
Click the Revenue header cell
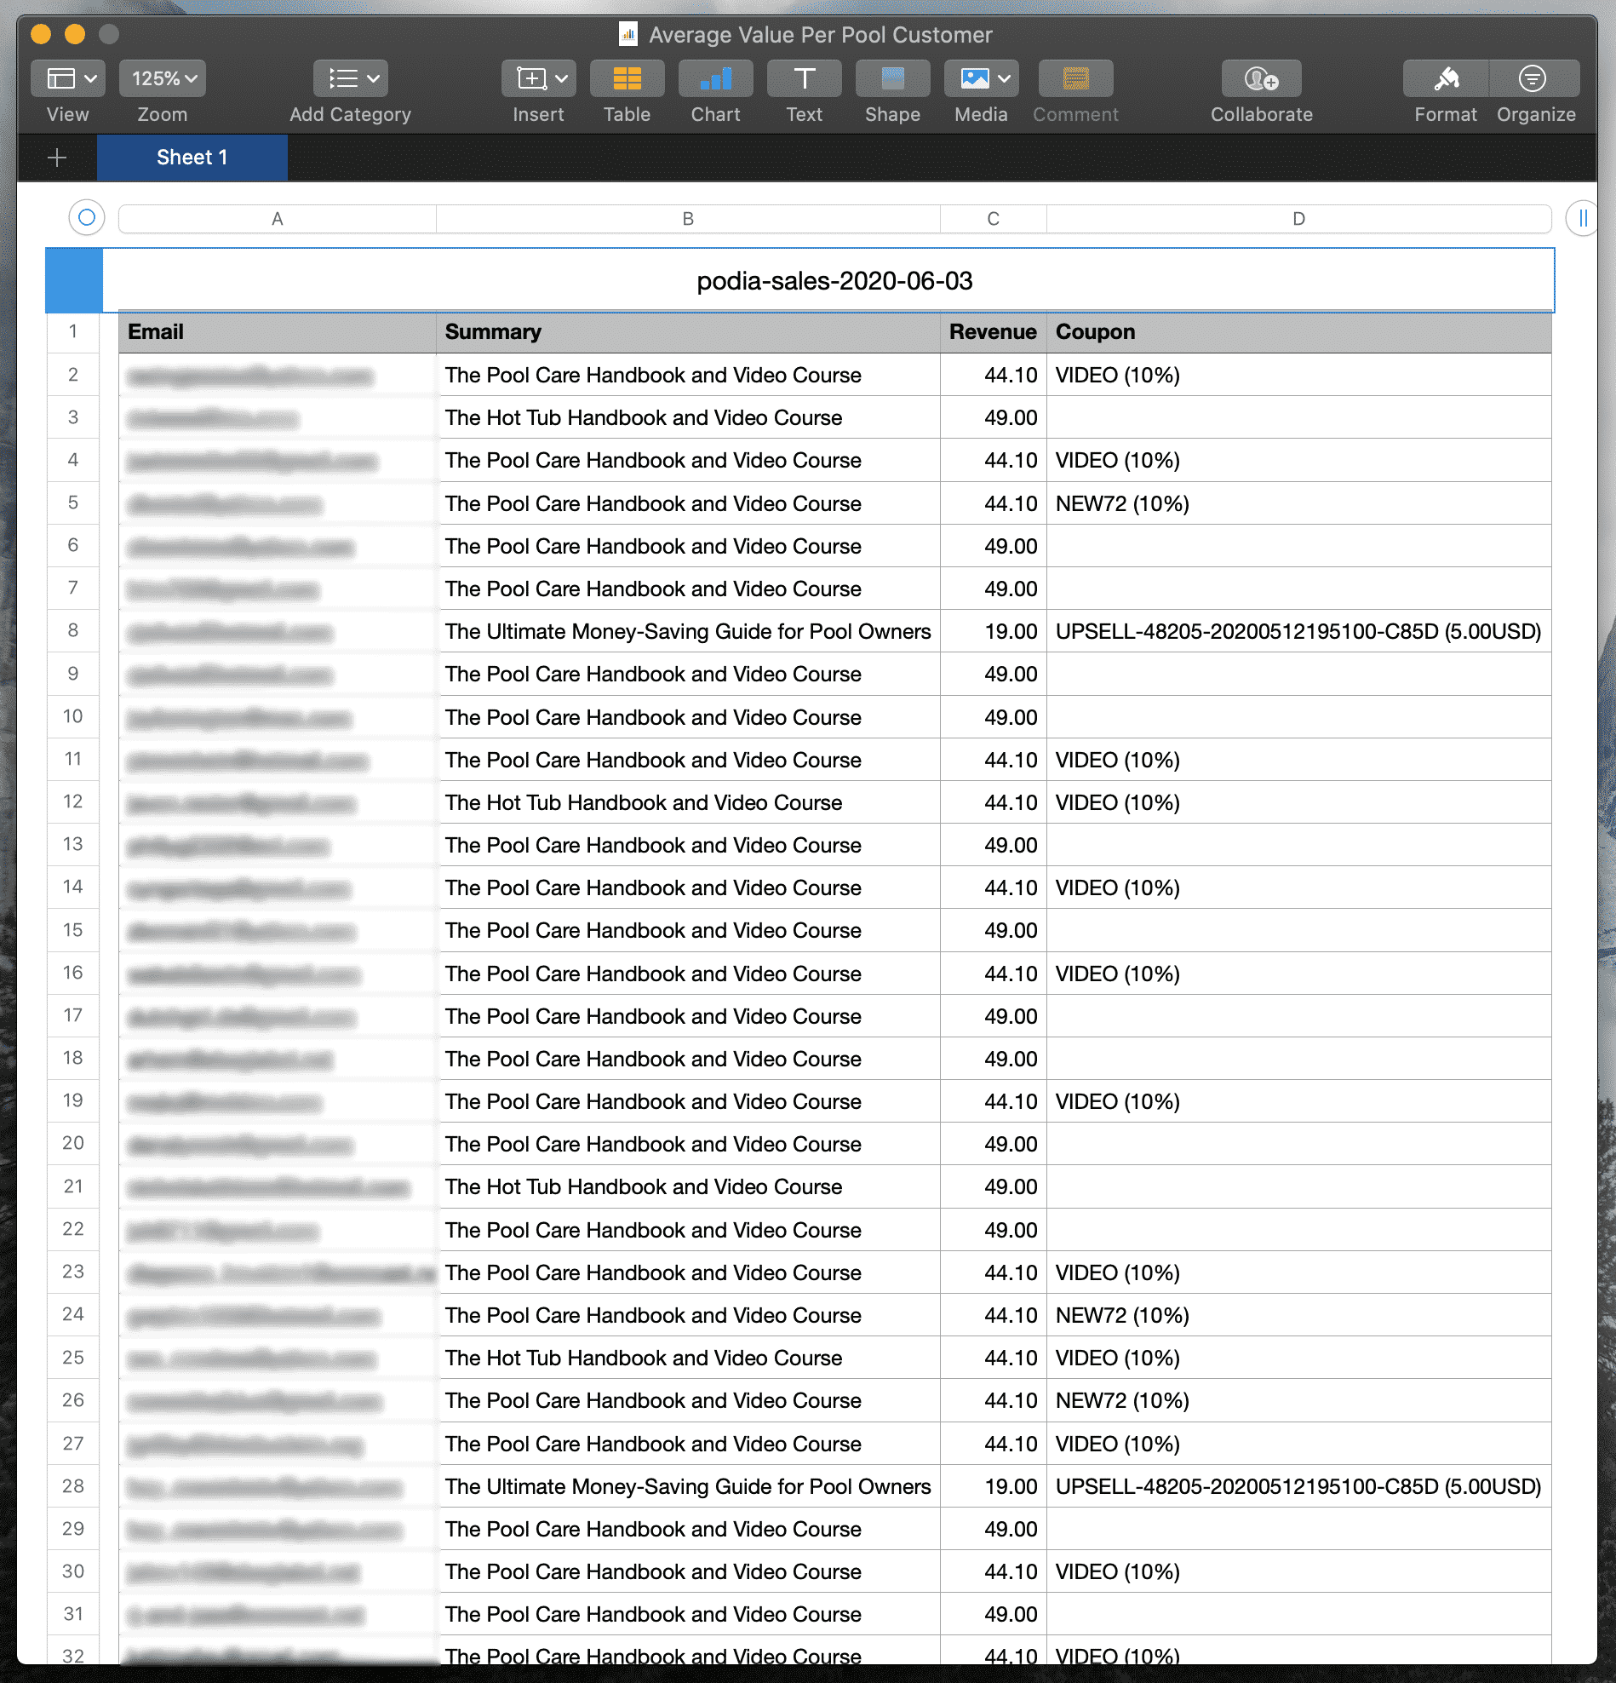[x=993, y=332]
